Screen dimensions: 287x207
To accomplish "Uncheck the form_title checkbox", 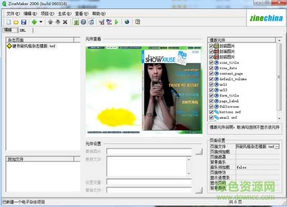I will point(212,96).
